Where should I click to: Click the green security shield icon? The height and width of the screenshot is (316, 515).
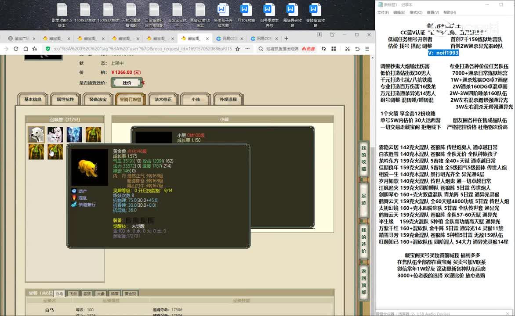pos(48,49)
